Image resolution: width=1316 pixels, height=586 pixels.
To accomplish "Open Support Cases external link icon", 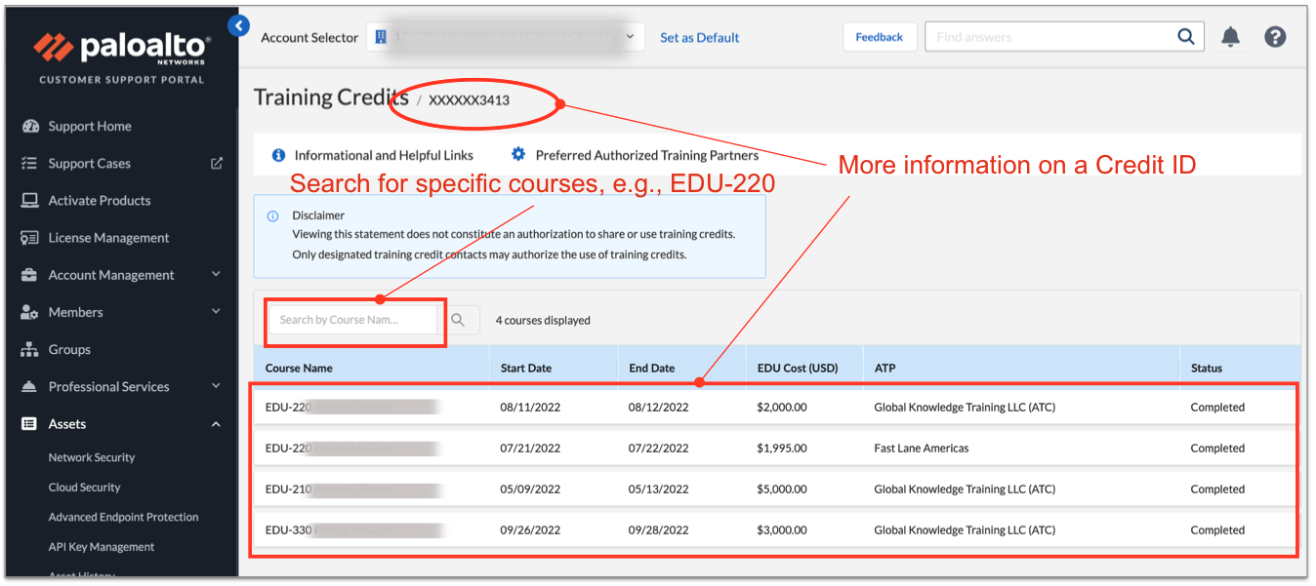I will point(217,164).
